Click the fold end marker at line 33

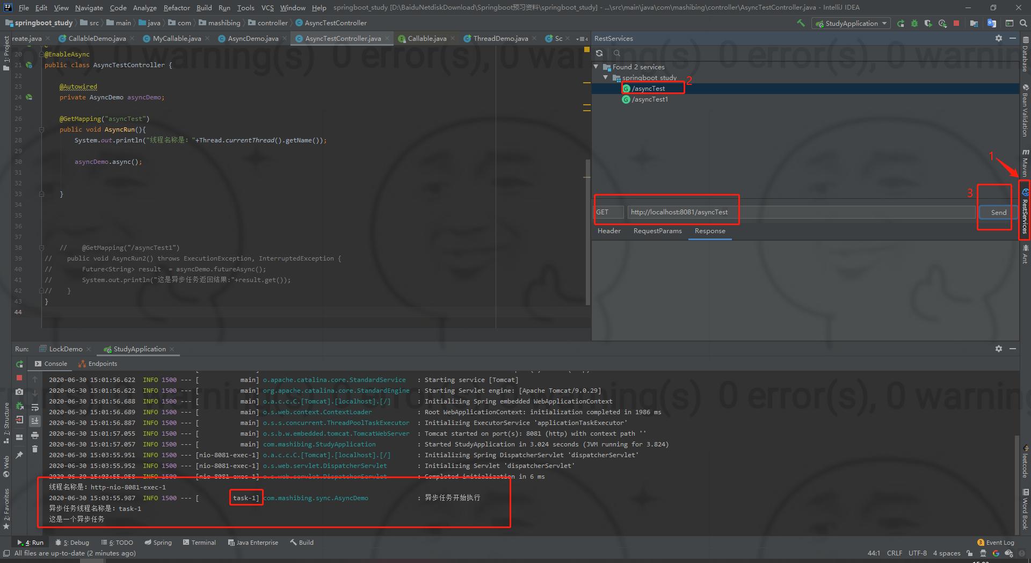(41, 194)
